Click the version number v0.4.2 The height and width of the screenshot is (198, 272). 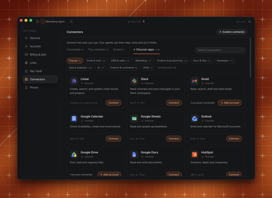[x=241, y=22]
